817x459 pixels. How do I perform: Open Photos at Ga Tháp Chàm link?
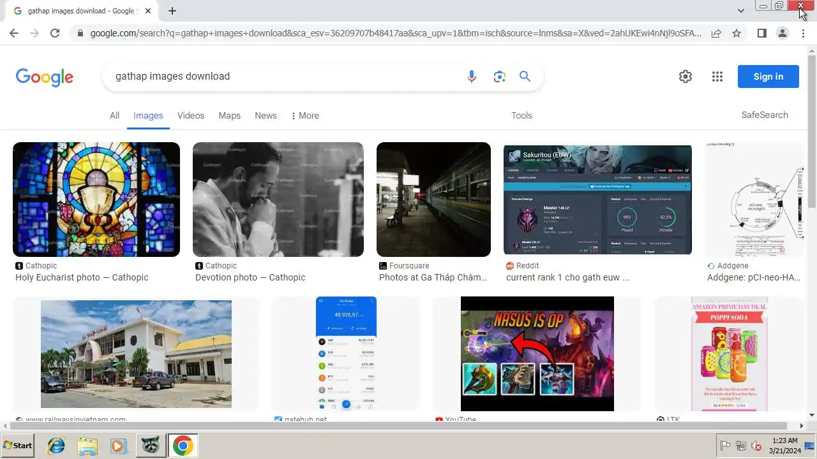coord(433,277)
